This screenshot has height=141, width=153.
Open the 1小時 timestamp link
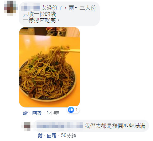point(53,113)
